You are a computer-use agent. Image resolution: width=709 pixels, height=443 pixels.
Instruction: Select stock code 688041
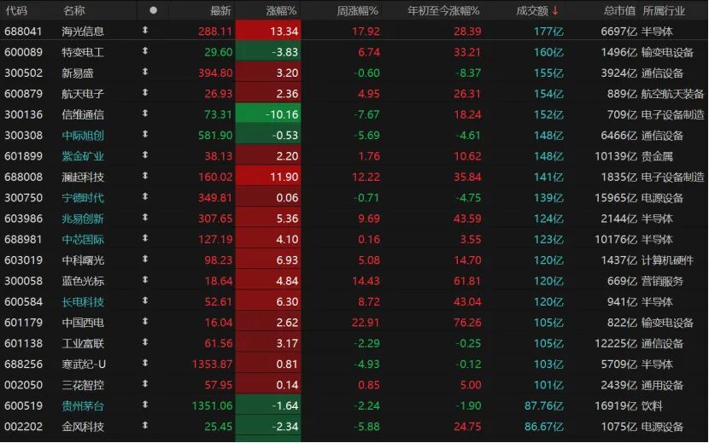(x=23, y=32)
